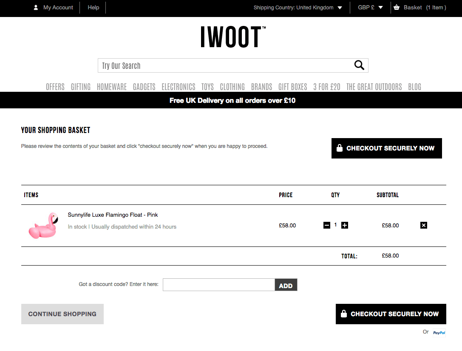Click the My Account person icon
462x351 pixels.
(x=35, y=7)
